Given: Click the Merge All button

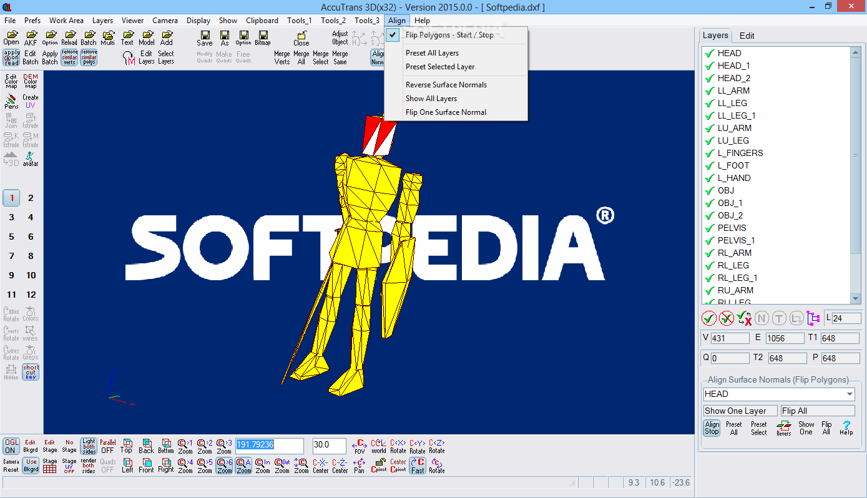Looking at the screenshot, I should [301, 57].
